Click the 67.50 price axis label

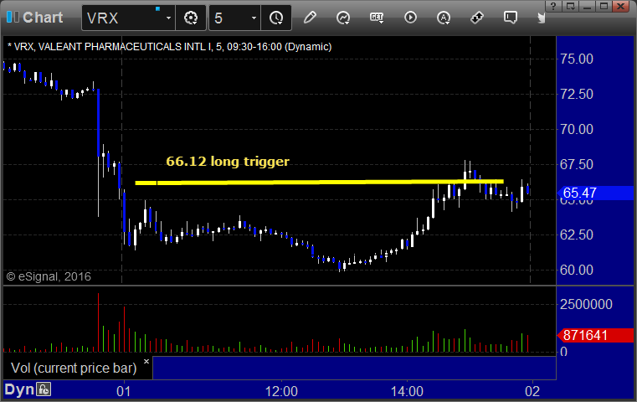click(576, 165)
